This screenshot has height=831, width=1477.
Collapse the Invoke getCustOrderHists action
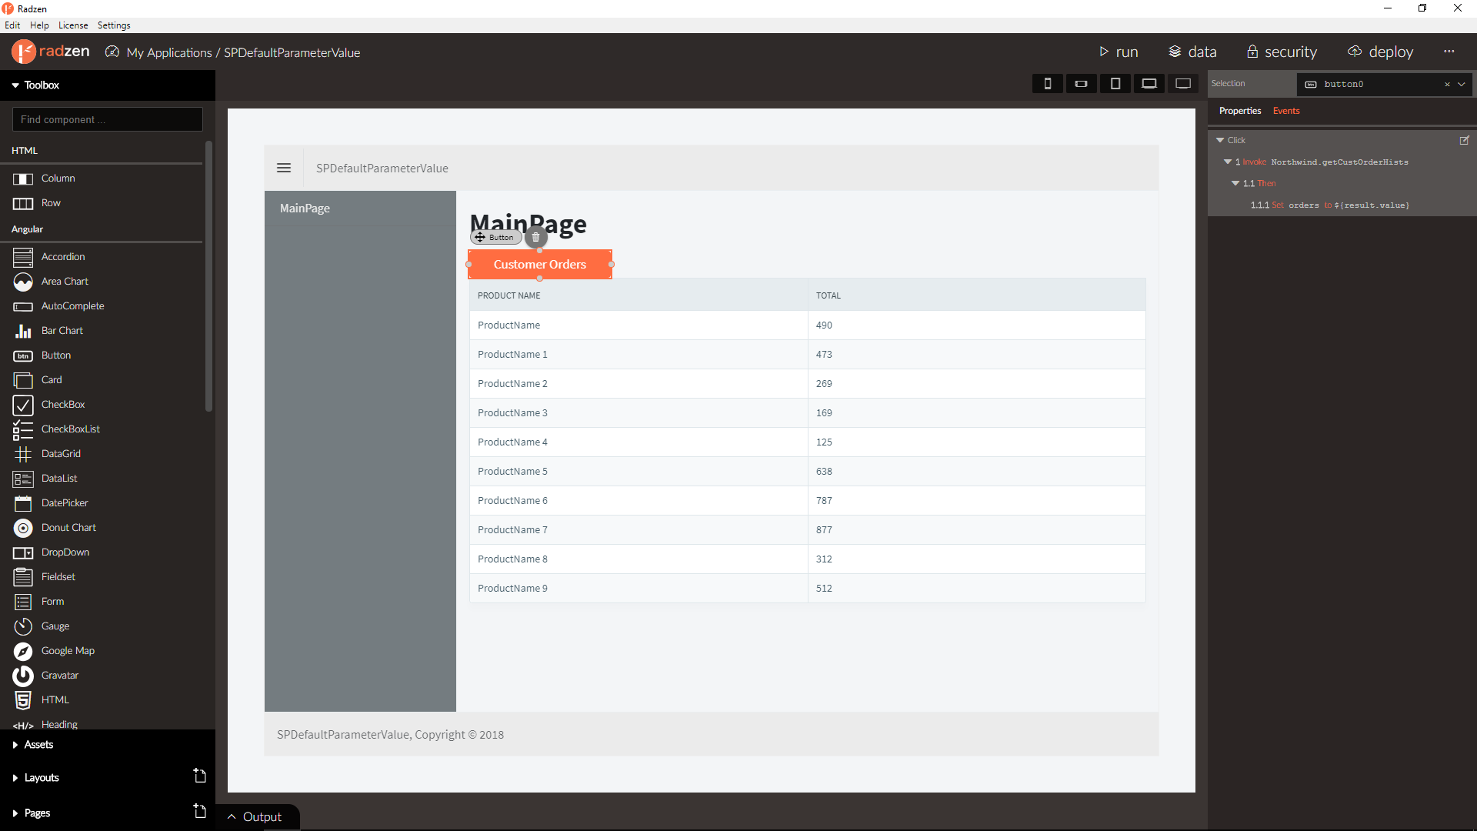pyautogui.click(x=1228, y=162)
